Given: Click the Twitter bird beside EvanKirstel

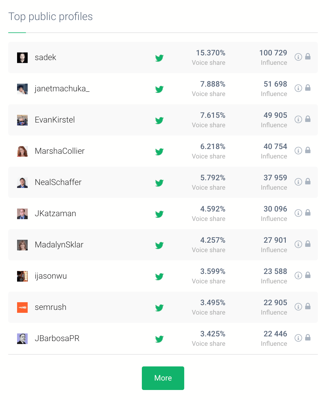Looking at the screenshot, I should point(159,120).
